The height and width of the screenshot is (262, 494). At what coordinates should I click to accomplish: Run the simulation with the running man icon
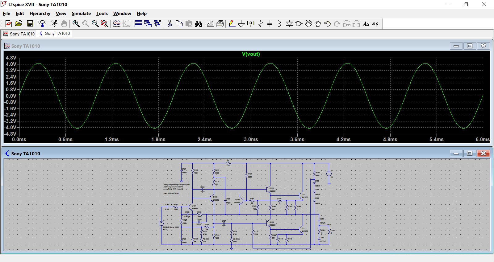point(54,24)
